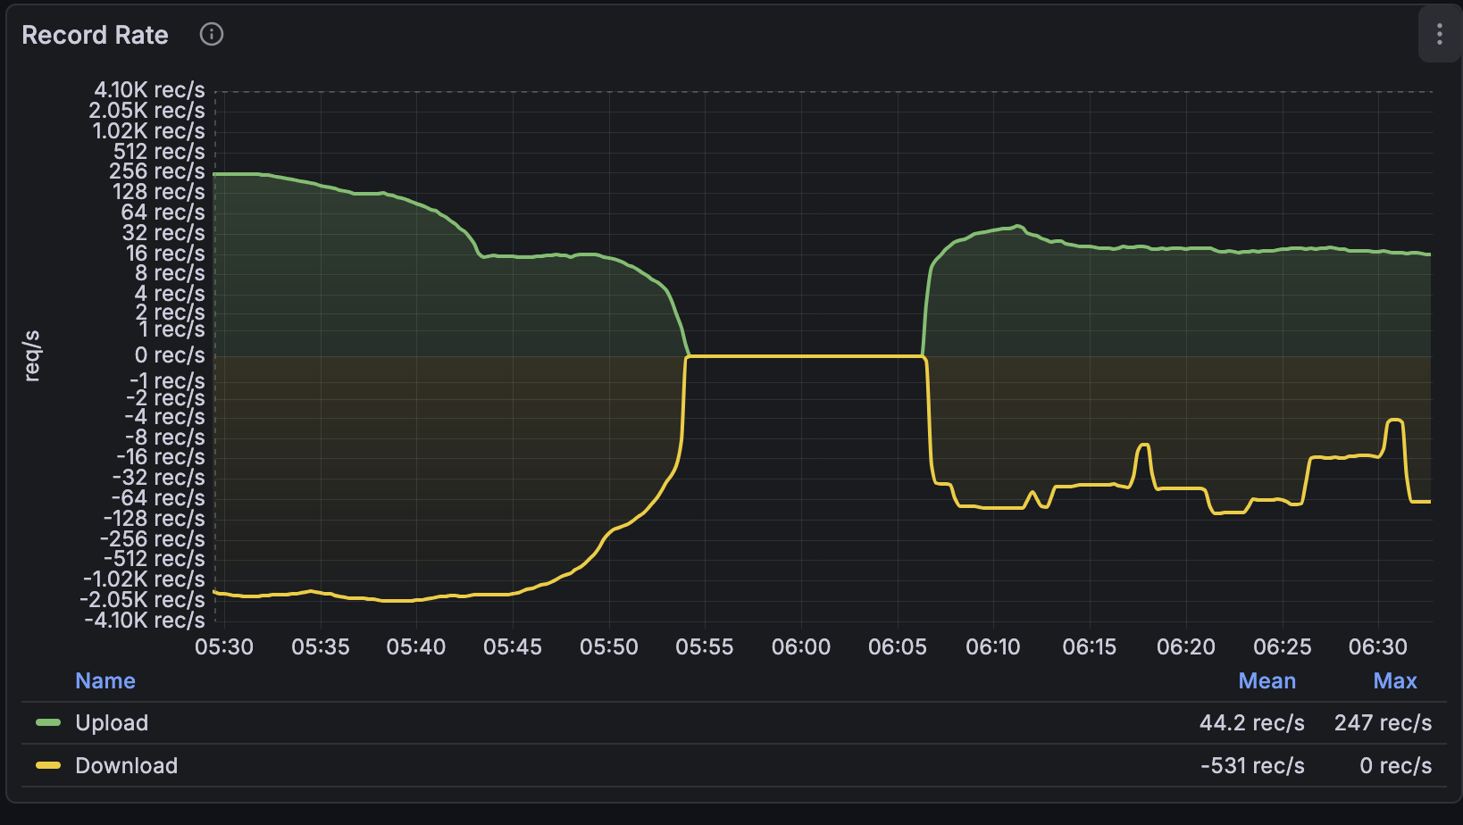Toggle the Upload series in legend

112,723
